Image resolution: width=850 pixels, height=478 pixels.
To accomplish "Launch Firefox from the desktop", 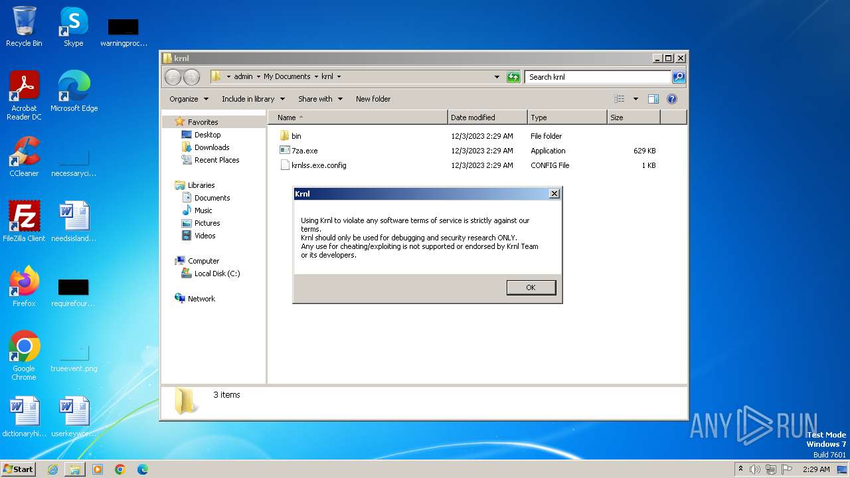I will pyautogui.click(x=24, y=287).
